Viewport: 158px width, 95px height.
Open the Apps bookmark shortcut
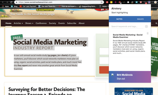pos(6,6)
